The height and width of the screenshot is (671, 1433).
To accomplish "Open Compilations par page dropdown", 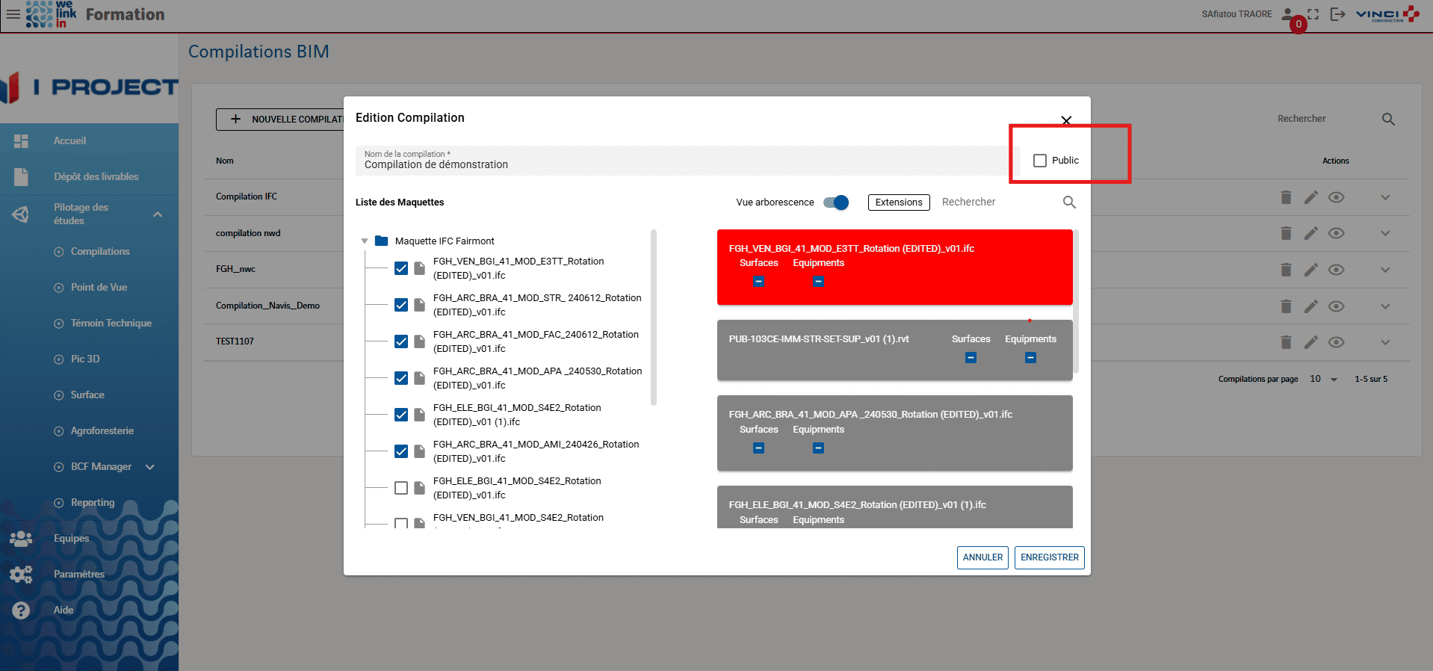I will pos(1323,380).
